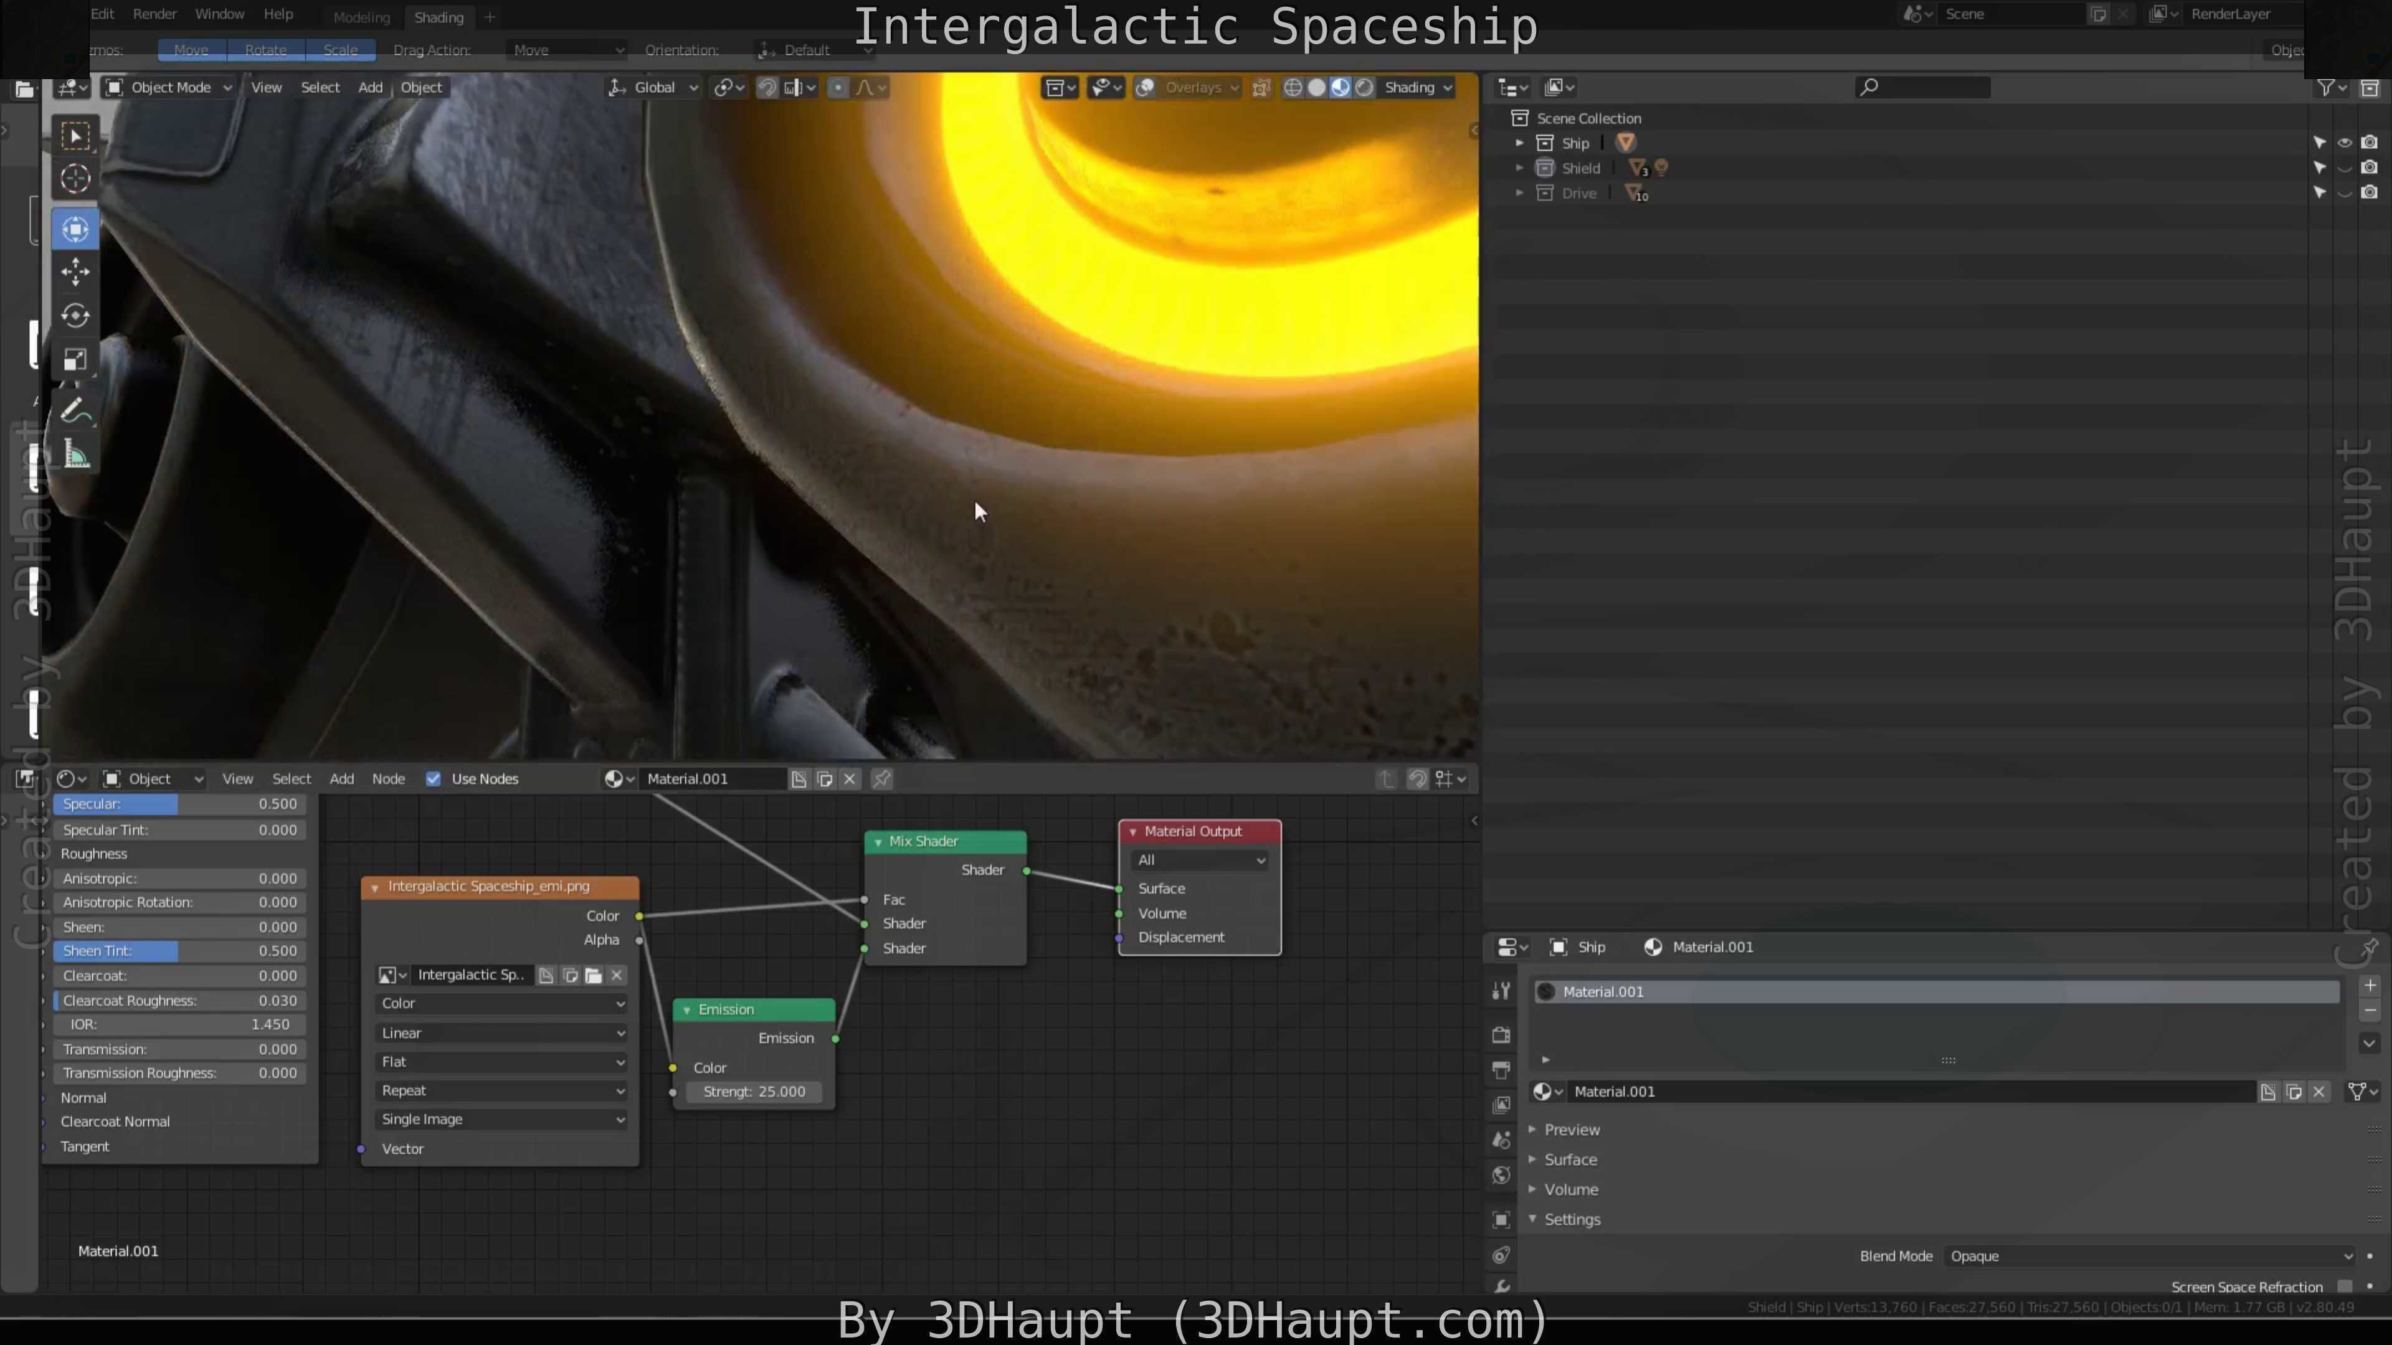
Task: Select the Rotate tool icon
Action: pyautogui.click(x=75, y=316)
